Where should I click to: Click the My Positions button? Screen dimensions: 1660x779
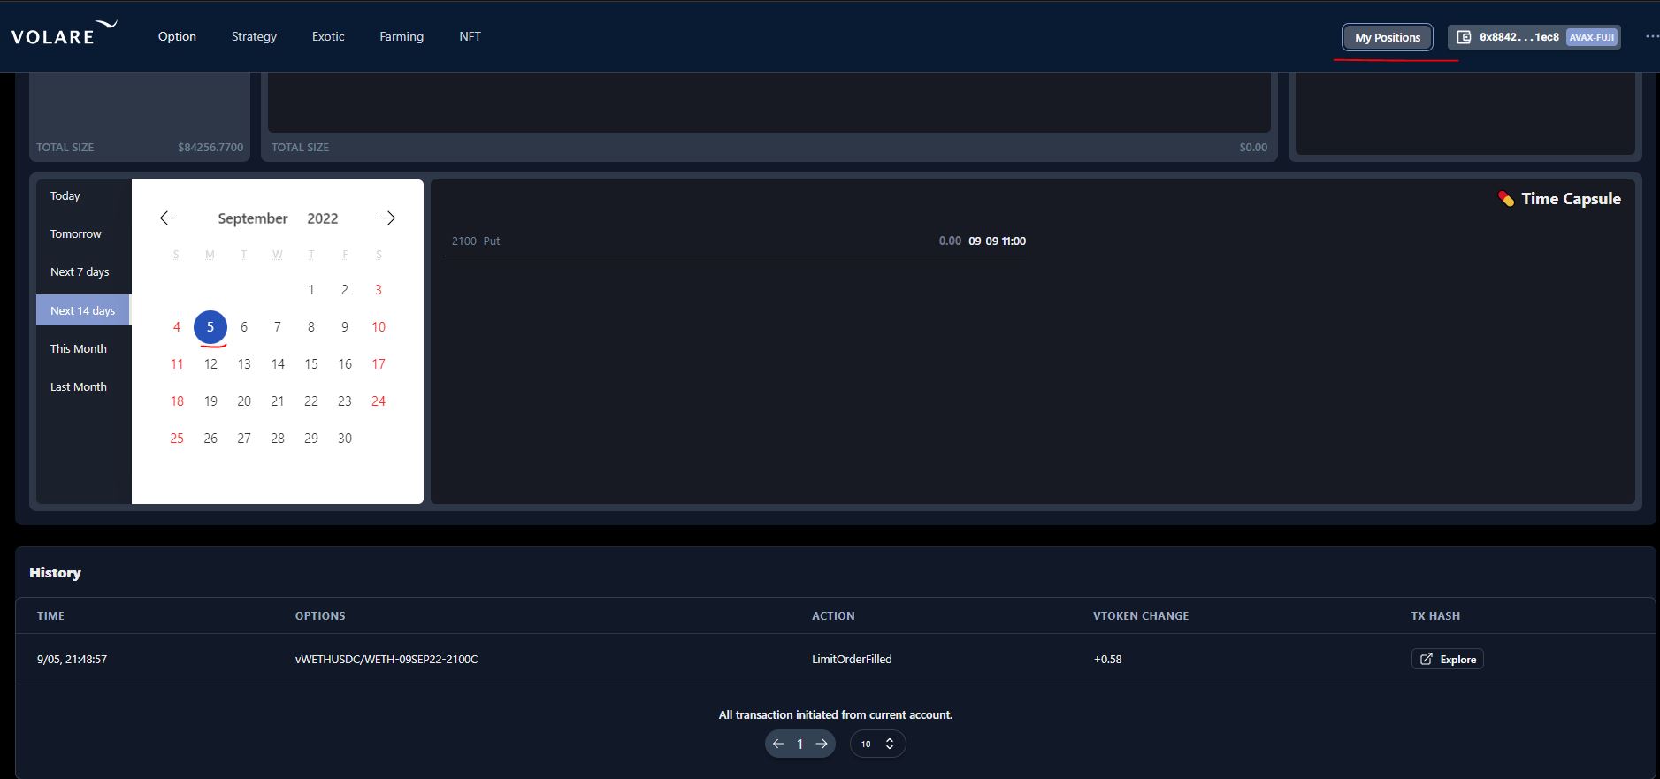coord(1388,37)
